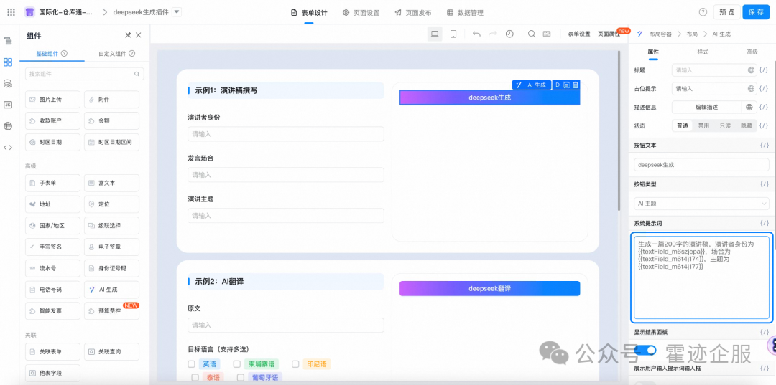Redo the last action
Viewport: 776px width, 385px height.
(493, 34)
